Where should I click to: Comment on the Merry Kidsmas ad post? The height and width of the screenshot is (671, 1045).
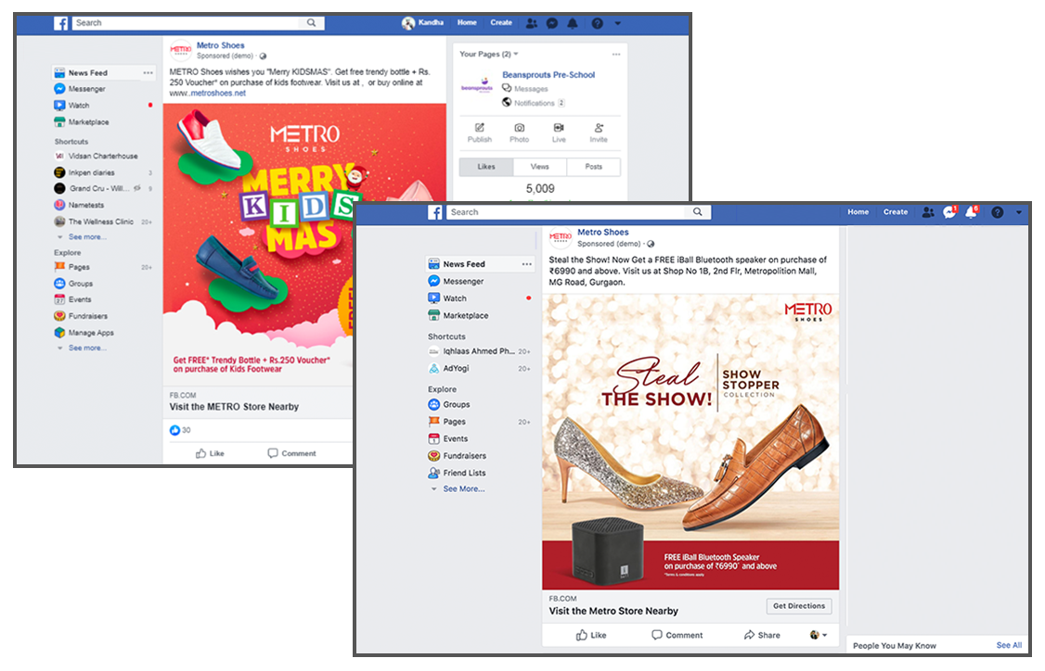point(292,453)
